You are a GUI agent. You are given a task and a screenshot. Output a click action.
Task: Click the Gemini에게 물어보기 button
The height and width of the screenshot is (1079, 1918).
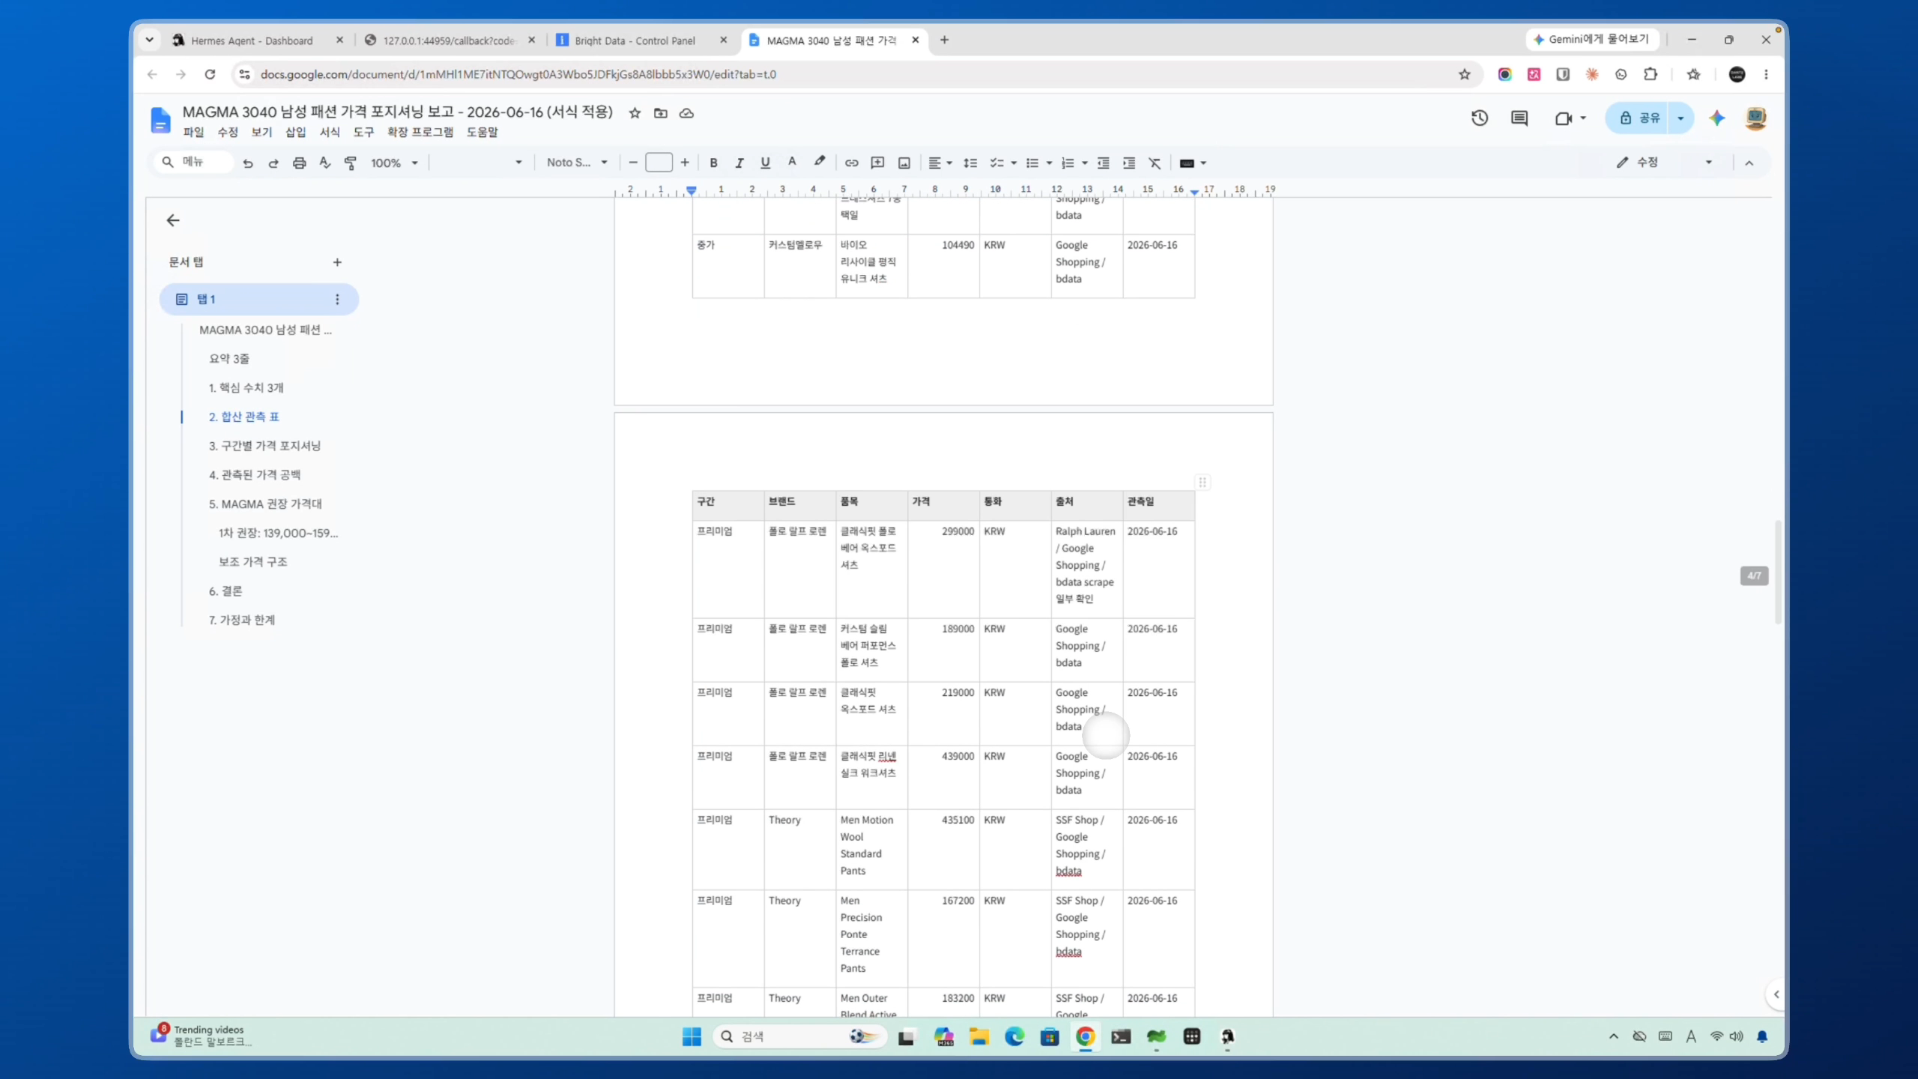tap(1591, 39)
